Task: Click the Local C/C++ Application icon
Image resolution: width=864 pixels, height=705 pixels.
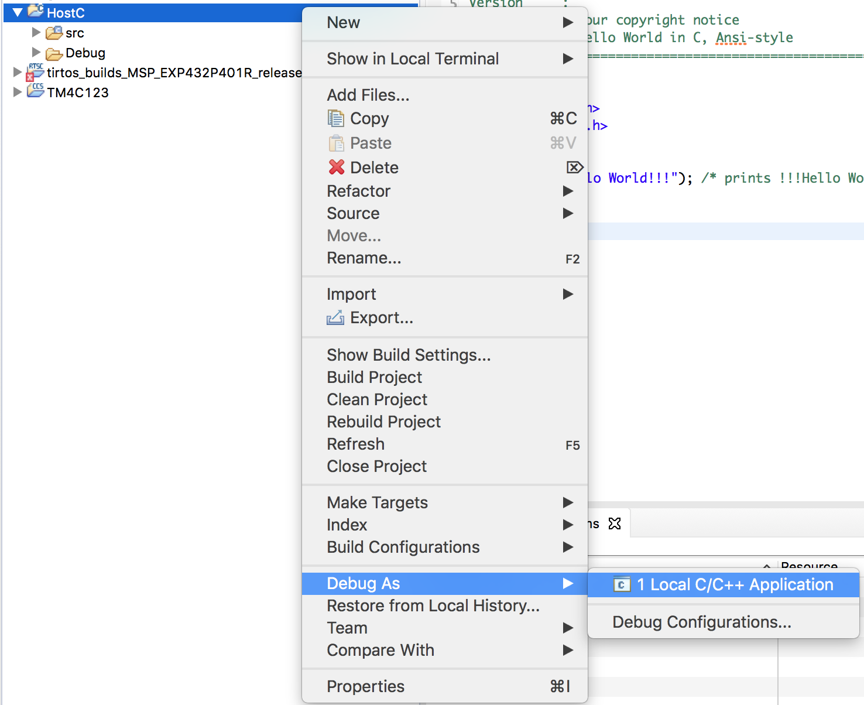Action: click(622, 584)
